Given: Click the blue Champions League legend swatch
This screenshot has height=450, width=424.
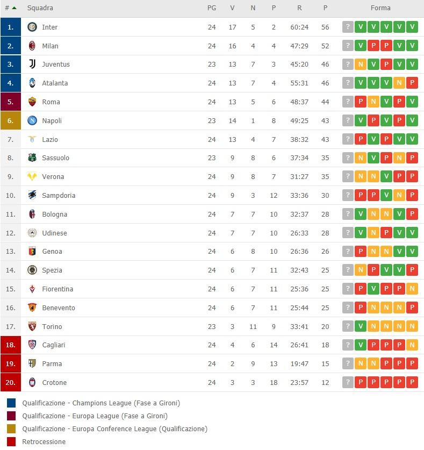Looking at the screenshot, I should click(11, 403).
